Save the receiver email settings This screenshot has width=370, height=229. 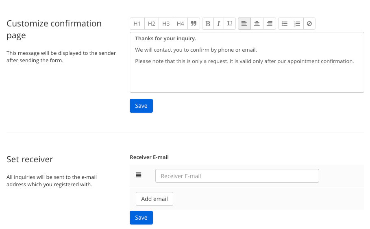coord(141,218)
